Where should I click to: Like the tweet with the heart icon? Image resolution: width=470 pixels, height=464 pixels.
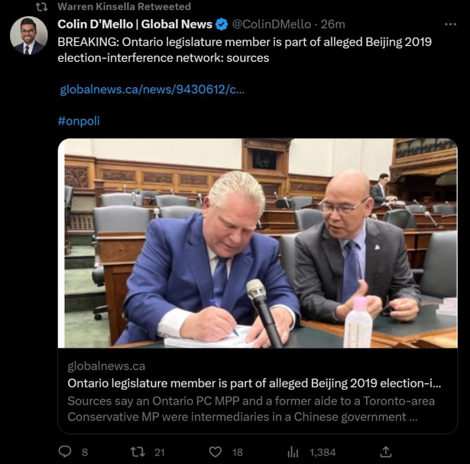[215, 452]
